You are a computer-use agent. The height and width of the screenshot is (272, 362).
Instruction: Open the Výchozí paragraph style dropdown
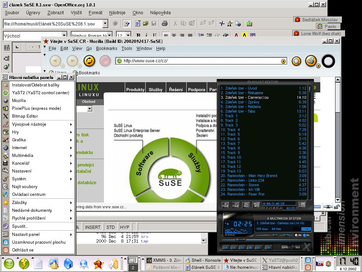64,35
